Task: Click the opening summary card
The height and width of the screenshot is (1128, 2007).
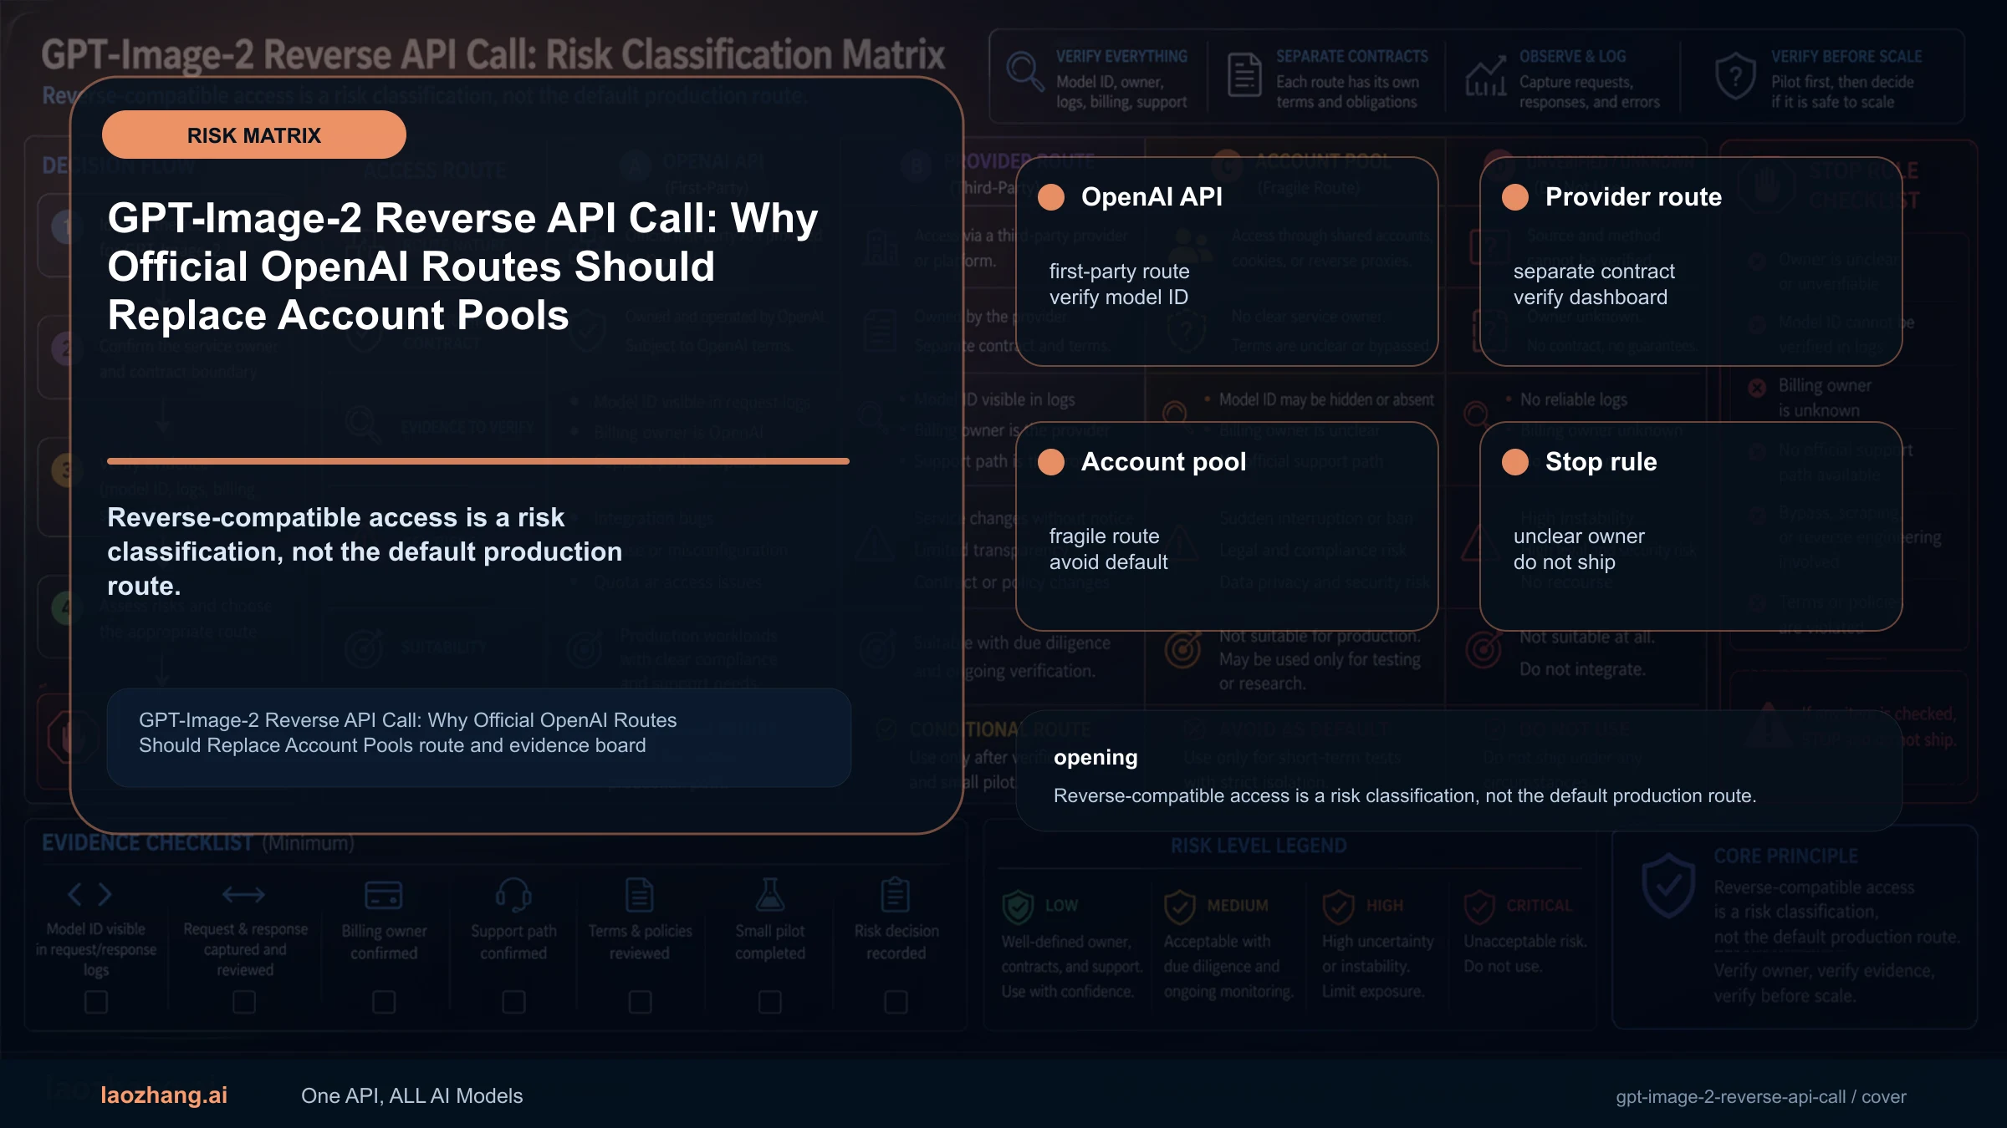Action: coord(1459,771)
